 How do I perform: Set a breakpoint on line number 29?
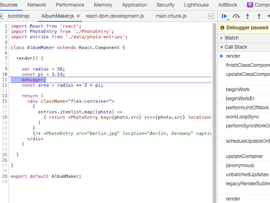[4, 176]
